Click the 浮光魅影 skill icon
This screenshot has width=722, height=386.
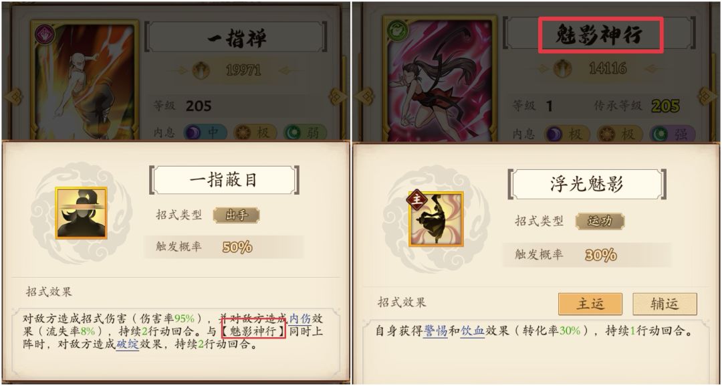[437, 218]
